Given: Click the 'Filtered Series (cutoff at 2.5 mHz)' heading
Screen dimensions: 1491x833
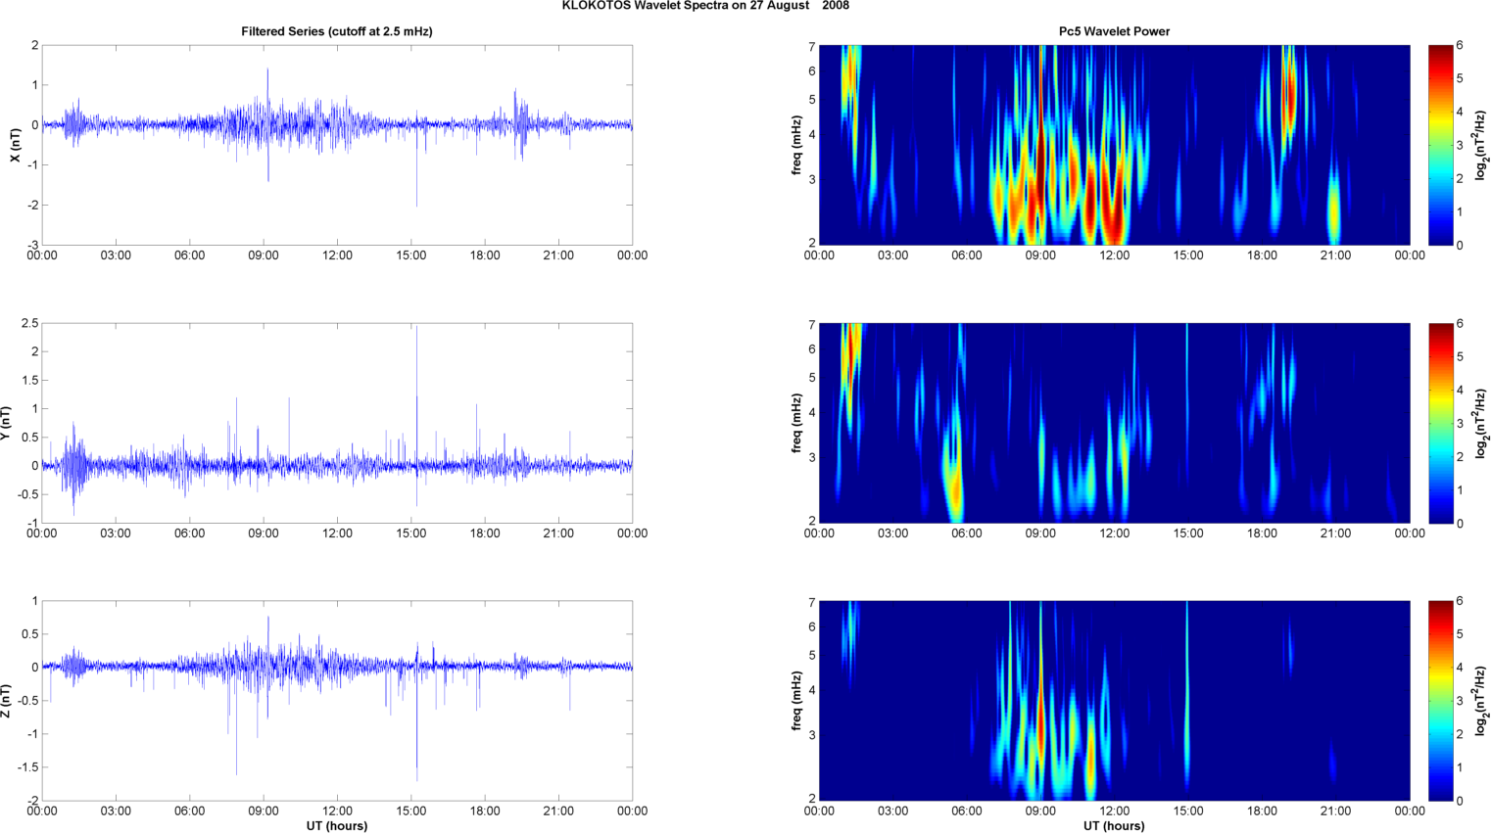Looking at the screenshot, I should [337, 31].
